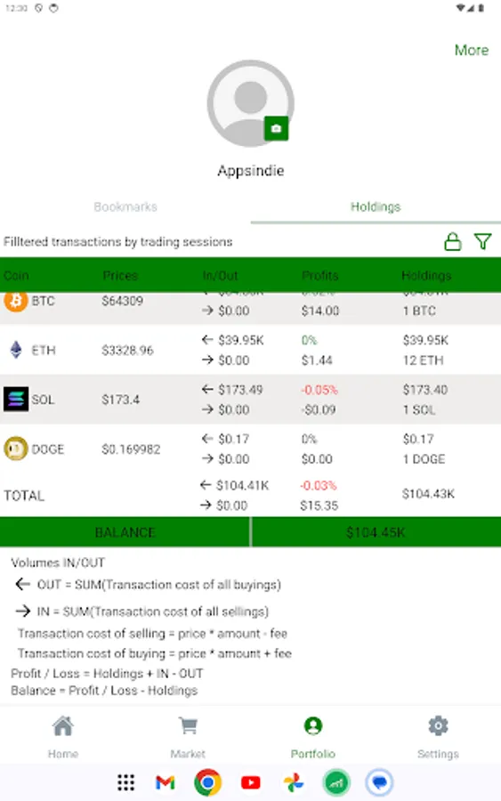
Task: Tap the Ethereum coin icon
Action: click(16, 350)
